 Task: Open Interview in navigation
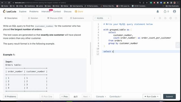[46, 11]
